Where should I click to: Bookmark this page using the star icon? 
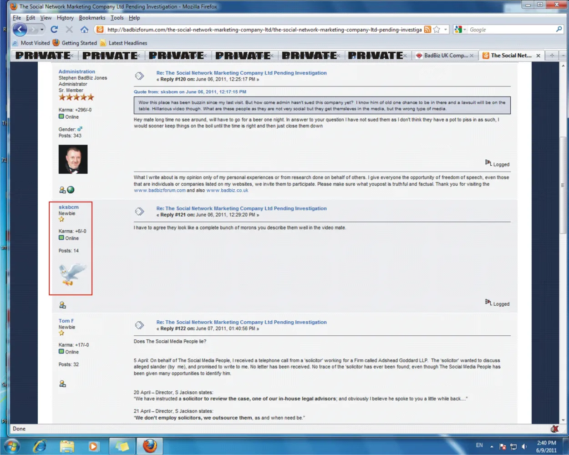point(437,30)
